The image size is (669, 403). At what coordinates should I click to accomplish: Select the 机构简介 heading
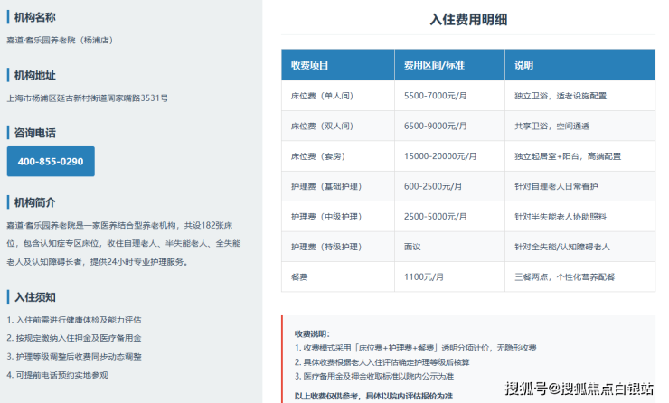pos(35,202)
